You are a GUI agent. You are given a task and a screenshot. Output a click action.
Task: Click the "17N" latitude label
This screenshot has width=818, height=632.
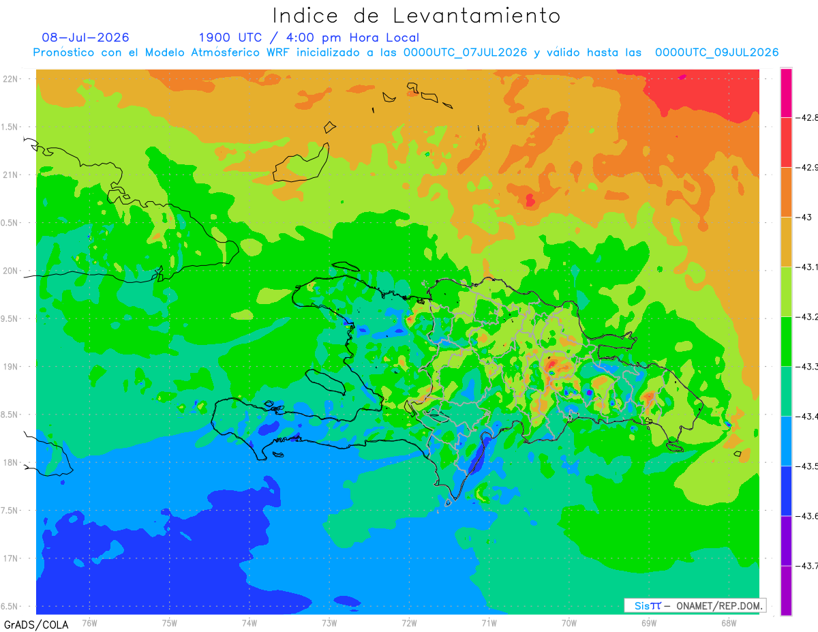tap(10, 558)
